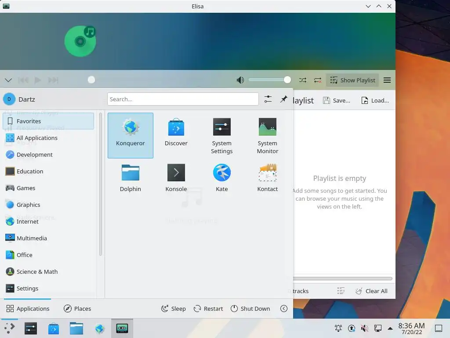Open Dolphin from taskbar
450x338 pixels.
(x=76, y=328)
